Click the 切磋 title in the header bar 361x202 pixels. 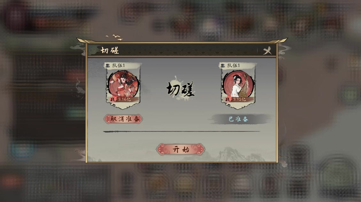click(110, 50)
